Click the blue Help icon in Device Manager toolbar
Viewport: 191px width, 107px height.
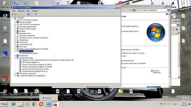[x=28, y=14]
